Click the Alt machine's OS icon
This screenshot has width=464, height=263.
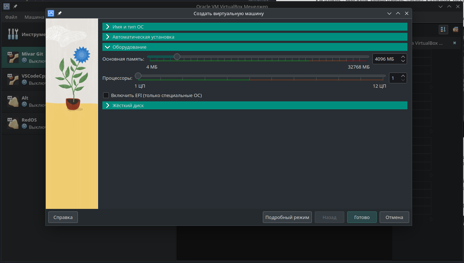[x=14, y=101]
